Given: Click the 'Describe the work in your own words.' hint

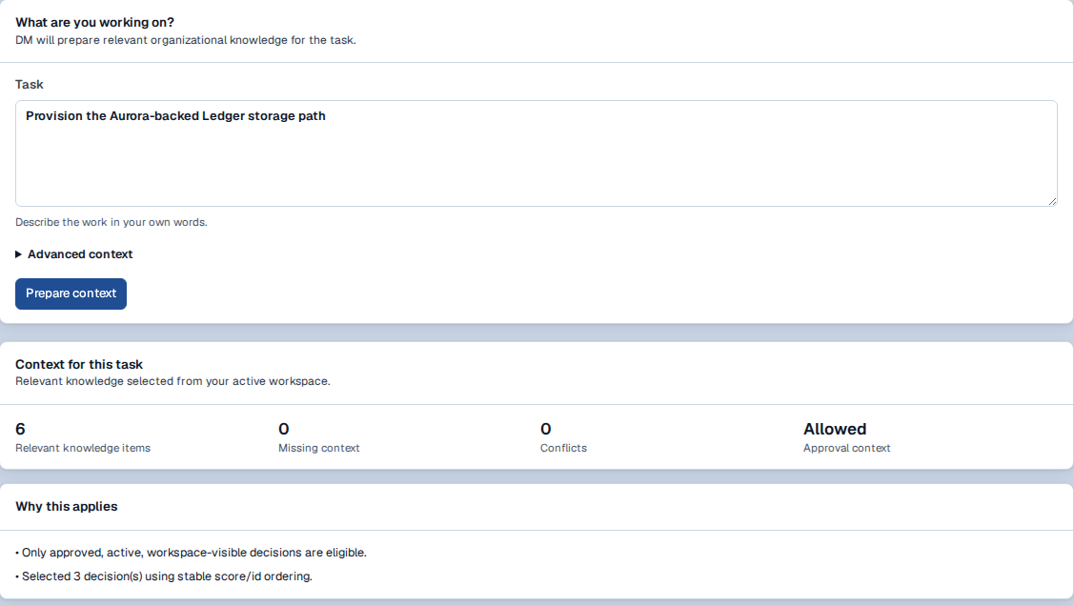Looking at the screenshot, I should pyautogui.click(x=111, y=223).
